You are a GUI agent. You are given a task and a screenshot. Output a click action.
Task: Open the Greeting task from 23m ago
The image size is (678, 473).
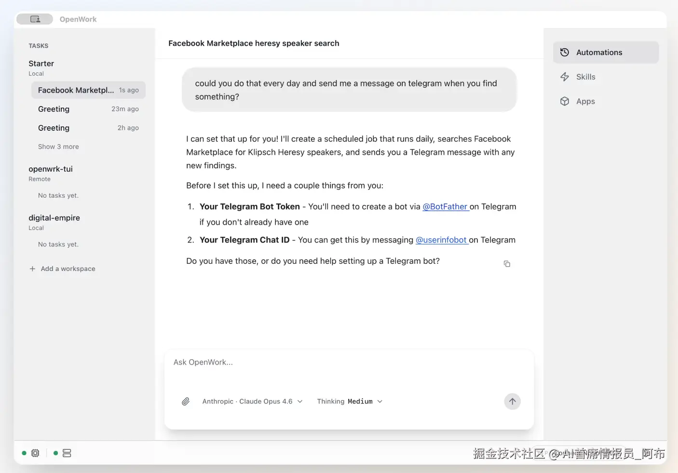(88, 109)
